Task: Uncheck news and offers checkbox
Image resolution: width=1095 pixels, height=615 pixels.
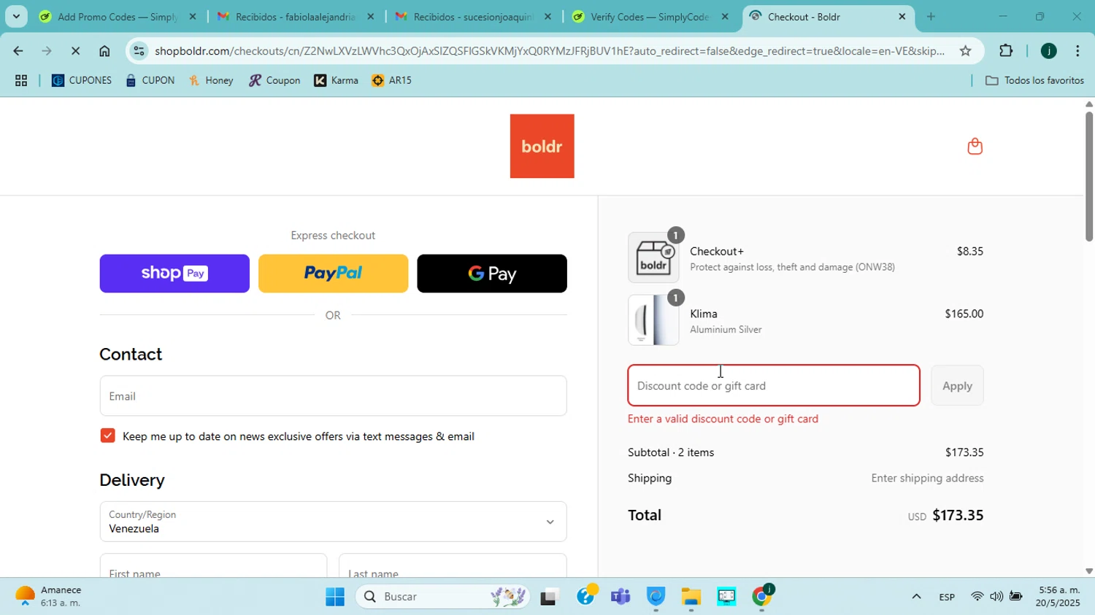Action: pyautogui.click(x=107, y=436)
